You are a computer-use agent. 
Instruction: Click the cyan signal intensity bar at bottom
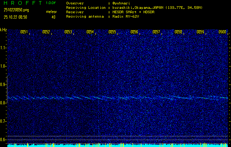pyautogui.click(x=118, y=146)
